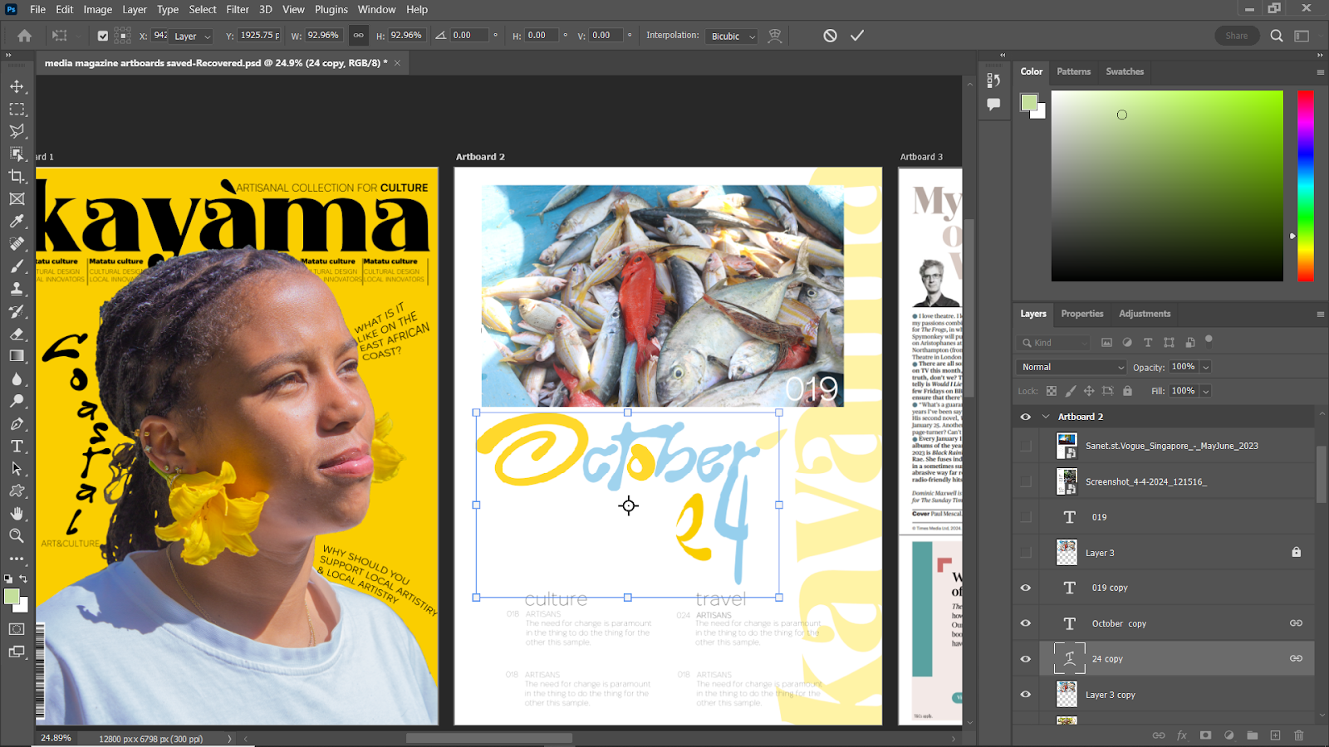Open the File menu
The width and height of the screenshot is (1329, 747).
(38, 10)
